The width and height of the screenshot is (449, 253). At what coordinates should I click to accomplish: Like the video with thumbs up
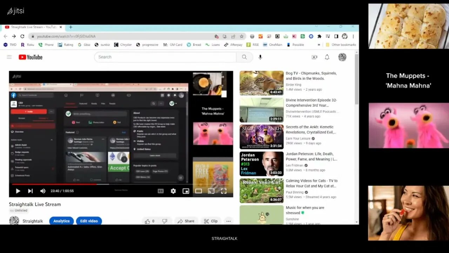[150, 221]
